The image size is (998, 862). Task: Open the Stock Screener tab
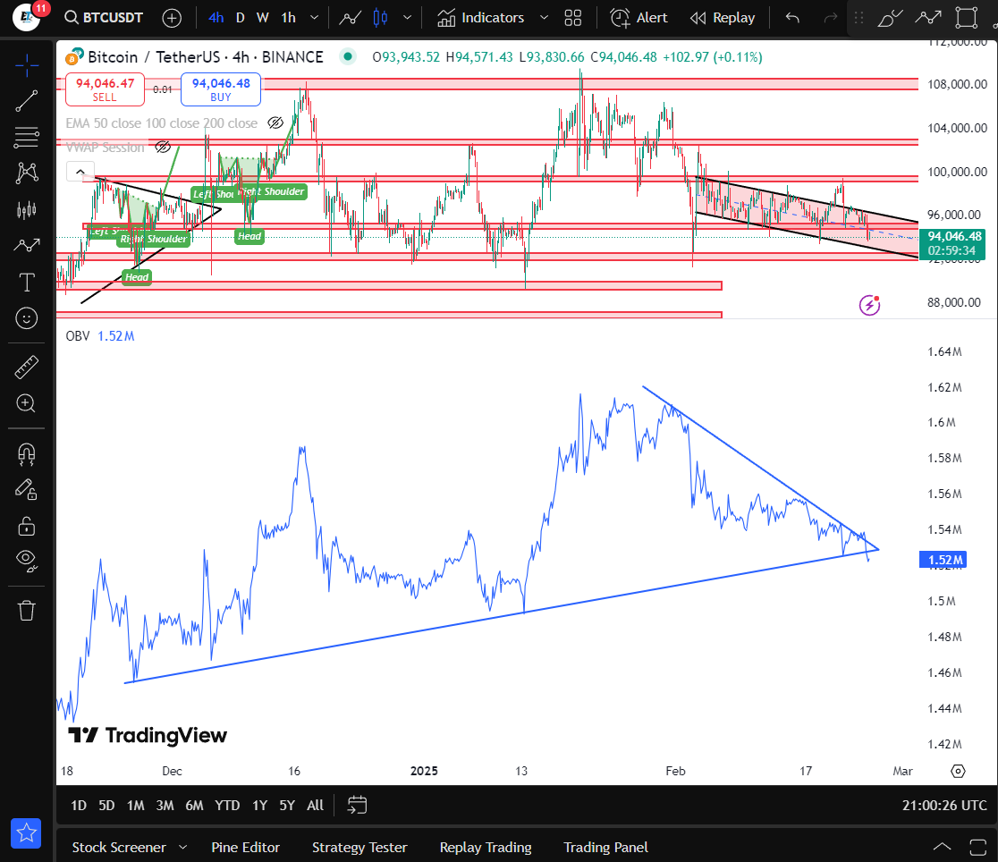pyautogui.click(x=119, y=848)
